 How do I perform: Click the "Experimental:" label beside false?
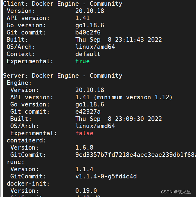pos(33,133)
